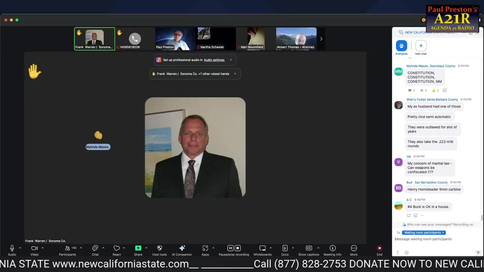Viewport: 484px width, 272px height.
Task: Pause the recording
Action: (x=230, y=248)
